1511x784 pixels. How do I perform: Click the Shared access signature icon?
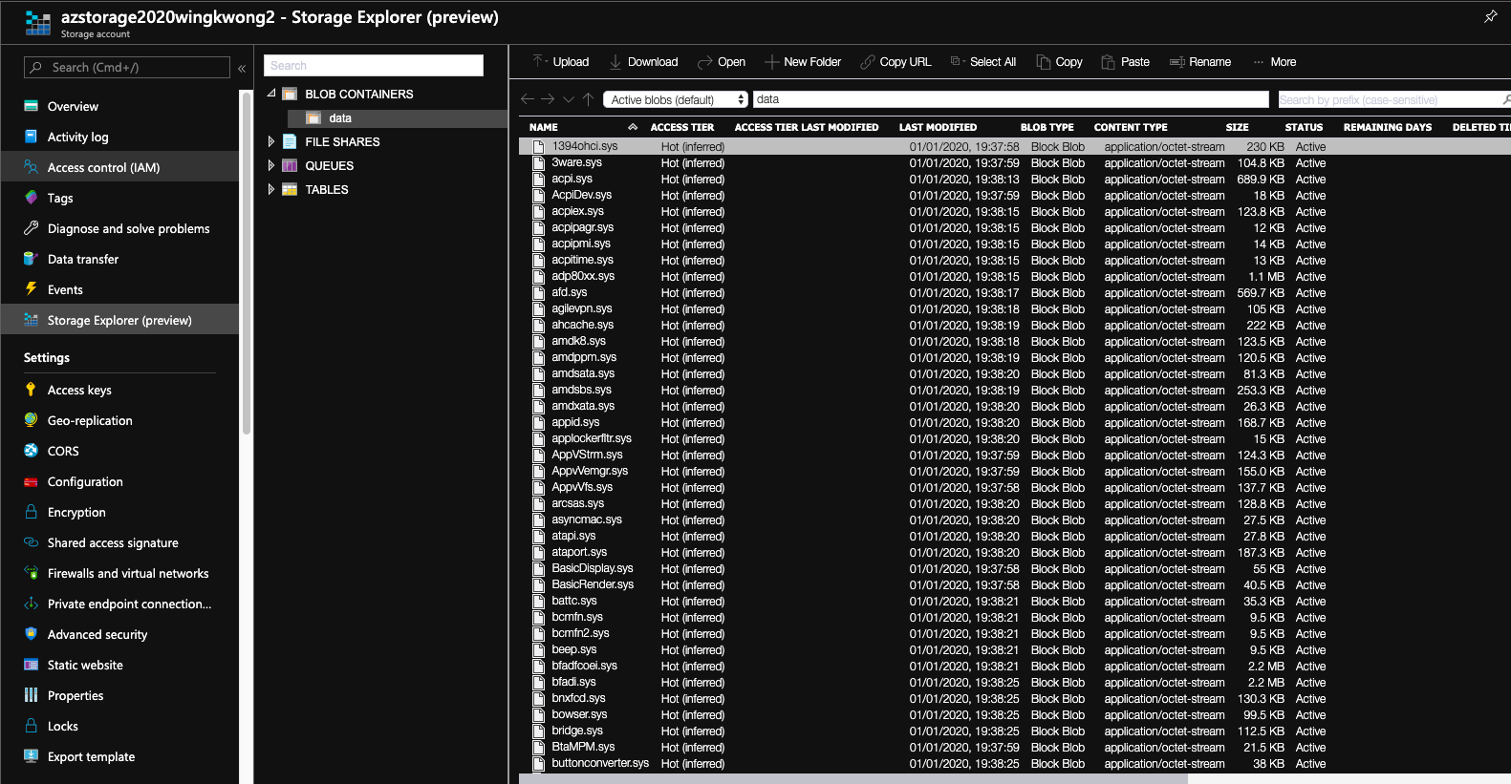click(31, 542)
